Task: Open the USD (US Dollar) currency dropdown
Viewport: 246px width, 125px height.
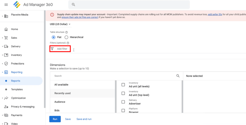Action: coord(60,24)
